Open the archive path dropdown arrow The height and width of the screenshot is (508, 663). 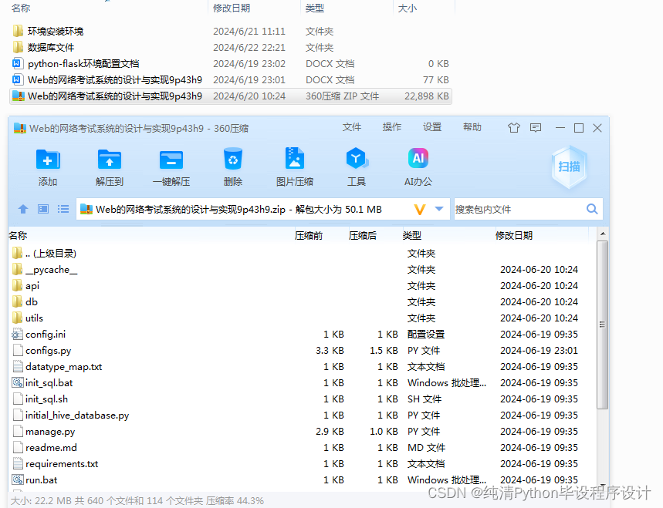coord(440,209)
